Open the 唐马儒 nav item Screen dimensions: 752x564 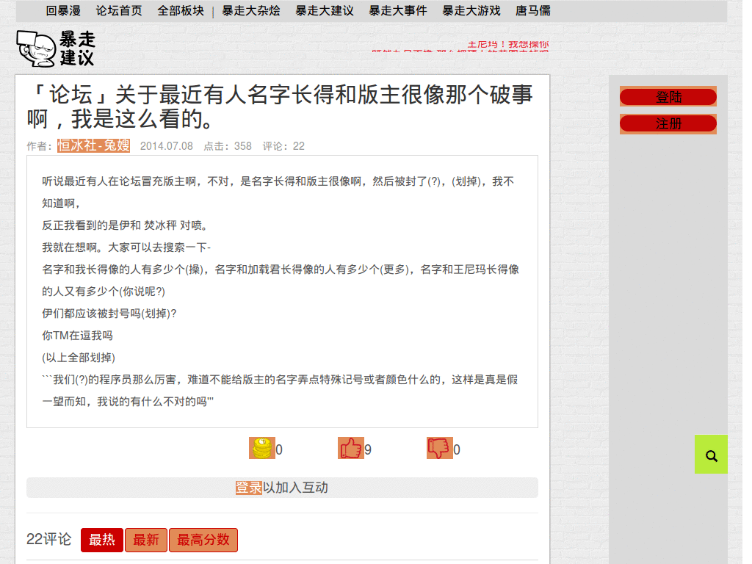[533, 10]
